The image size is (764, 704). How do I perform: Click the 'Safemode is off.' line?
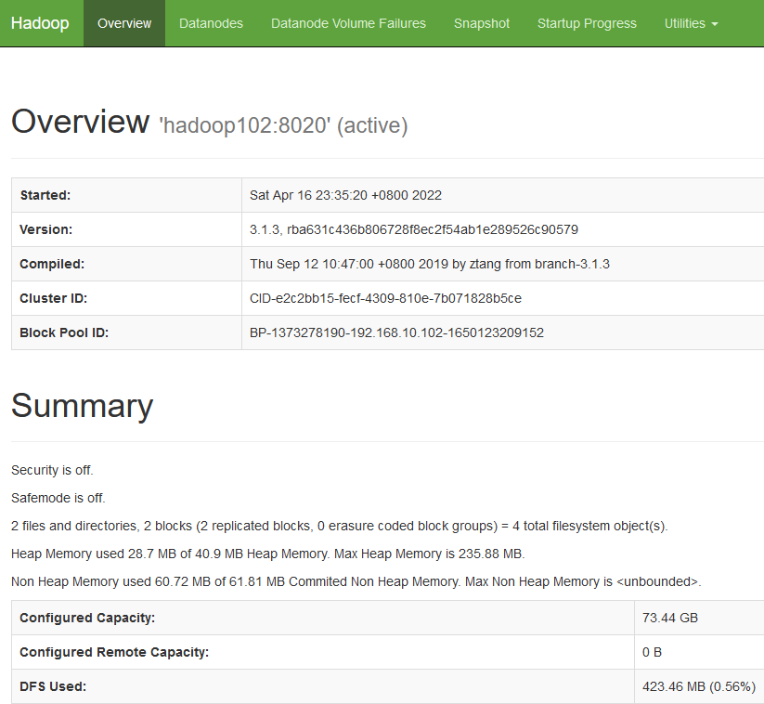point(58,498)
